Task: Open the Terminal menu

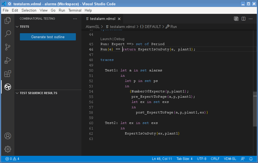Action: click(75, 10)
